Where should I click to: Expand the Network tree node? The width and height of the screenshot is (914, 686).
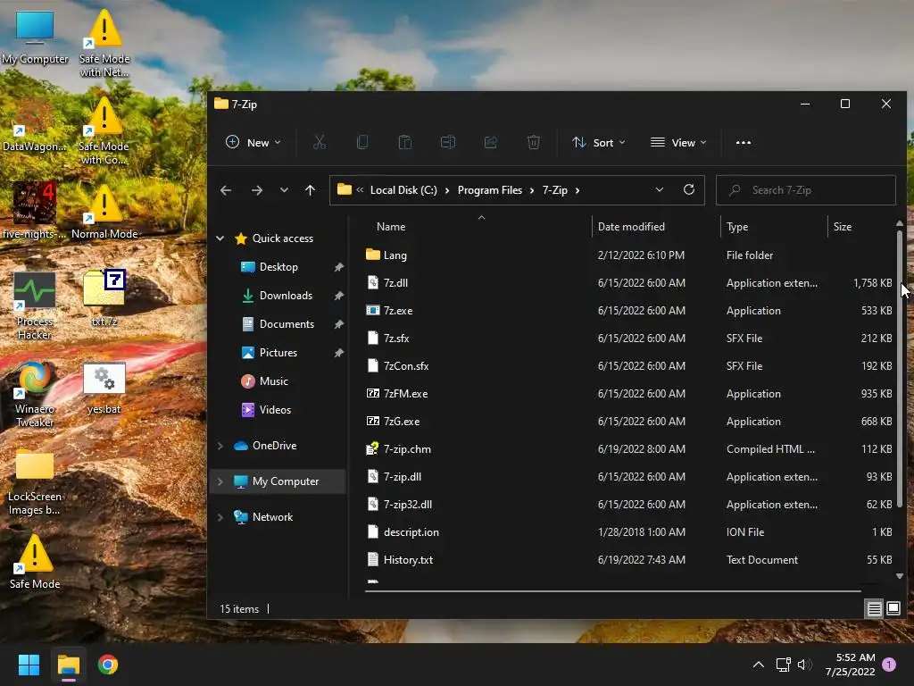220,517
